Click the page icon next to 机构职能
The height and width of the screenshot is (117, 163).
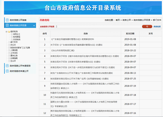tap(12, 37)
